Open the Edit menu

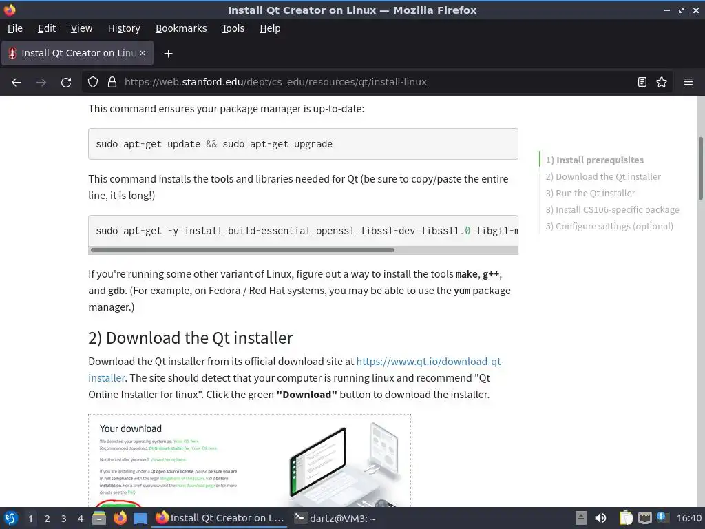47,28
